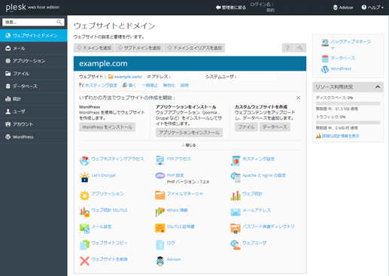The image size is (389, 276).
Task: Open データベース in the sidebar
Action: 34,86
